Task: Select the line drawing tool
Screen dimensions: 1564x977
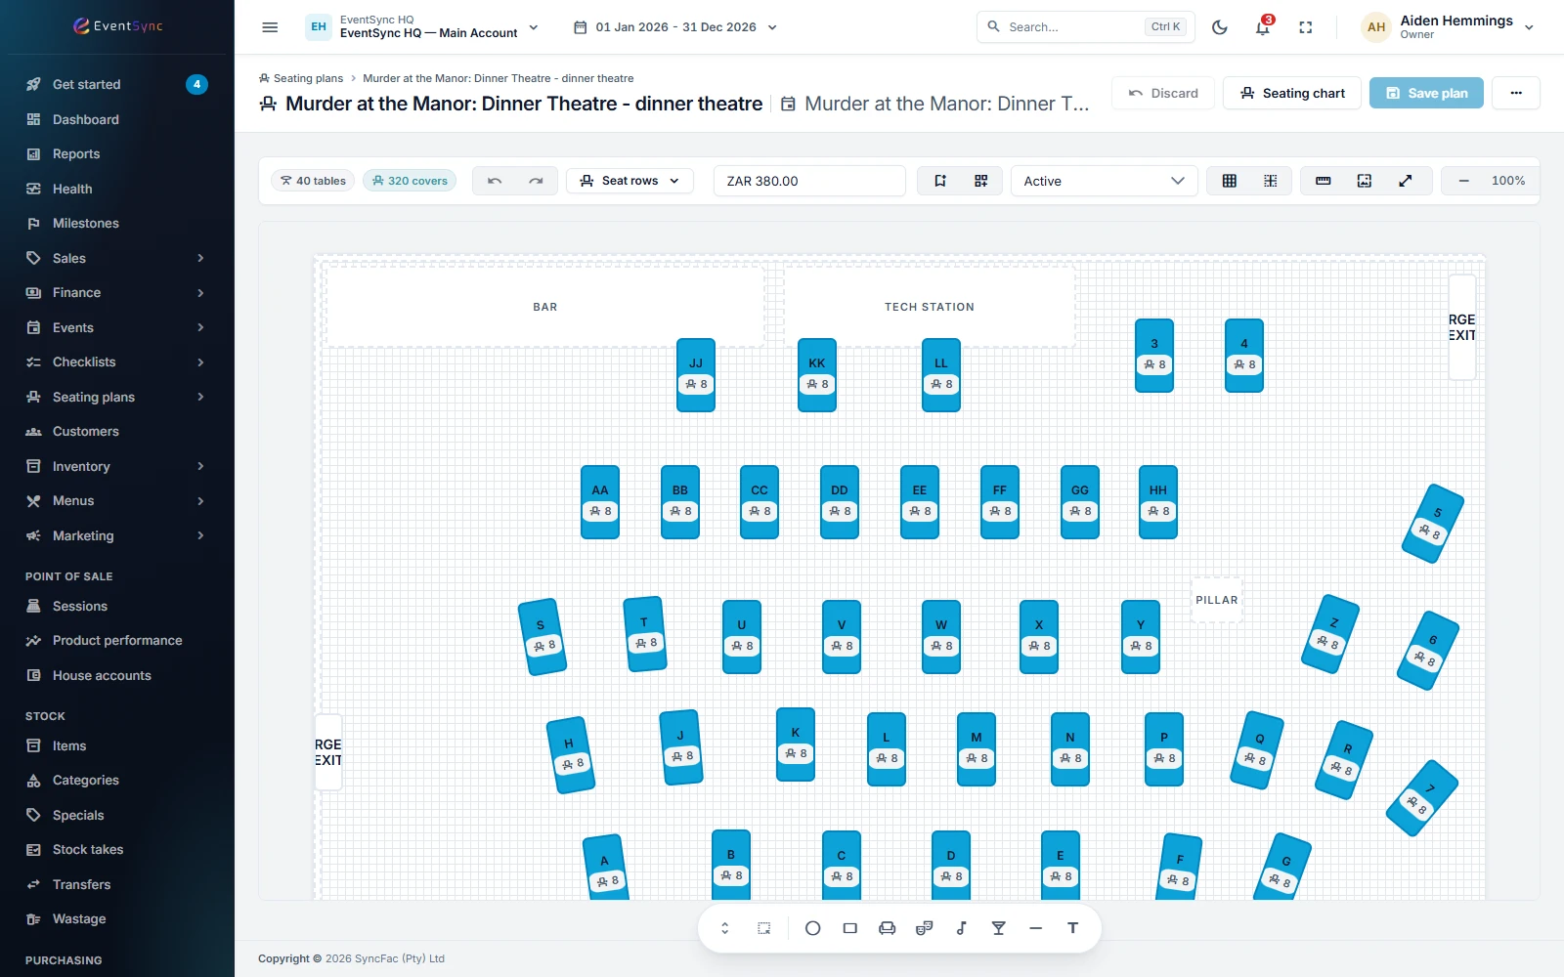Action: pyautogui.click(x=1036, y=928)
